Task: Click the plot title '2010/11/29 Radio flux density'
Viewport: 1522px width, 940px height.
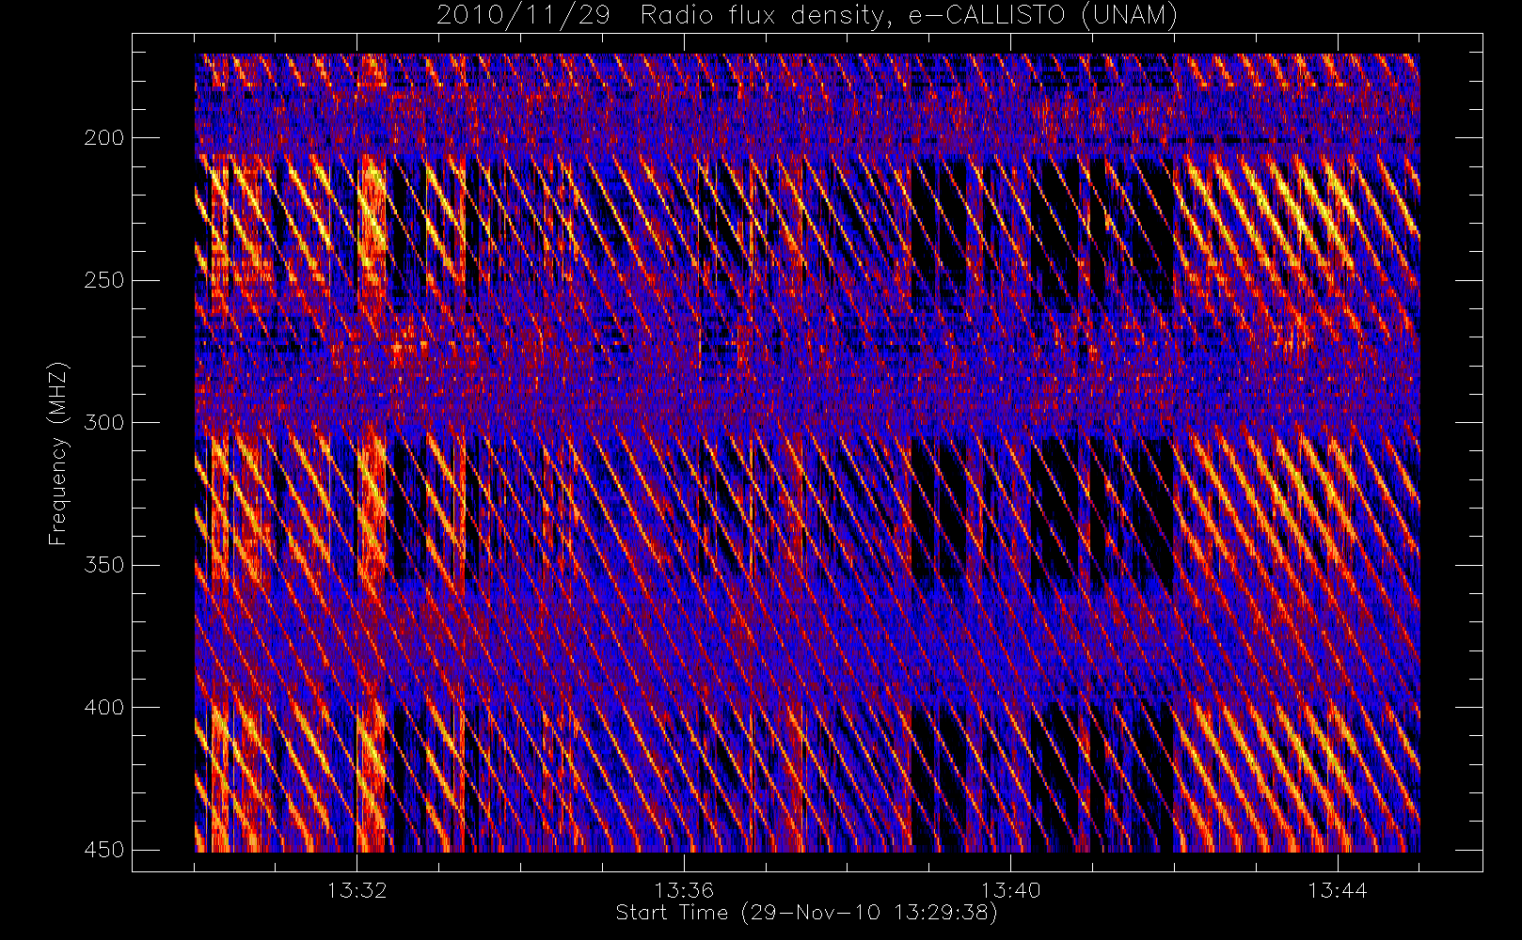Action: (807, 16)
